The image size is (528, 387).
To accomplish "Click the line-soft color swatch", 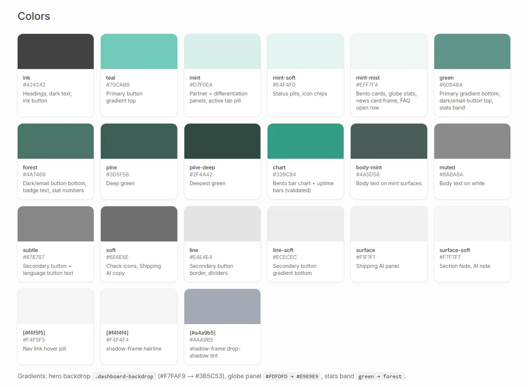I will point(306,224).
